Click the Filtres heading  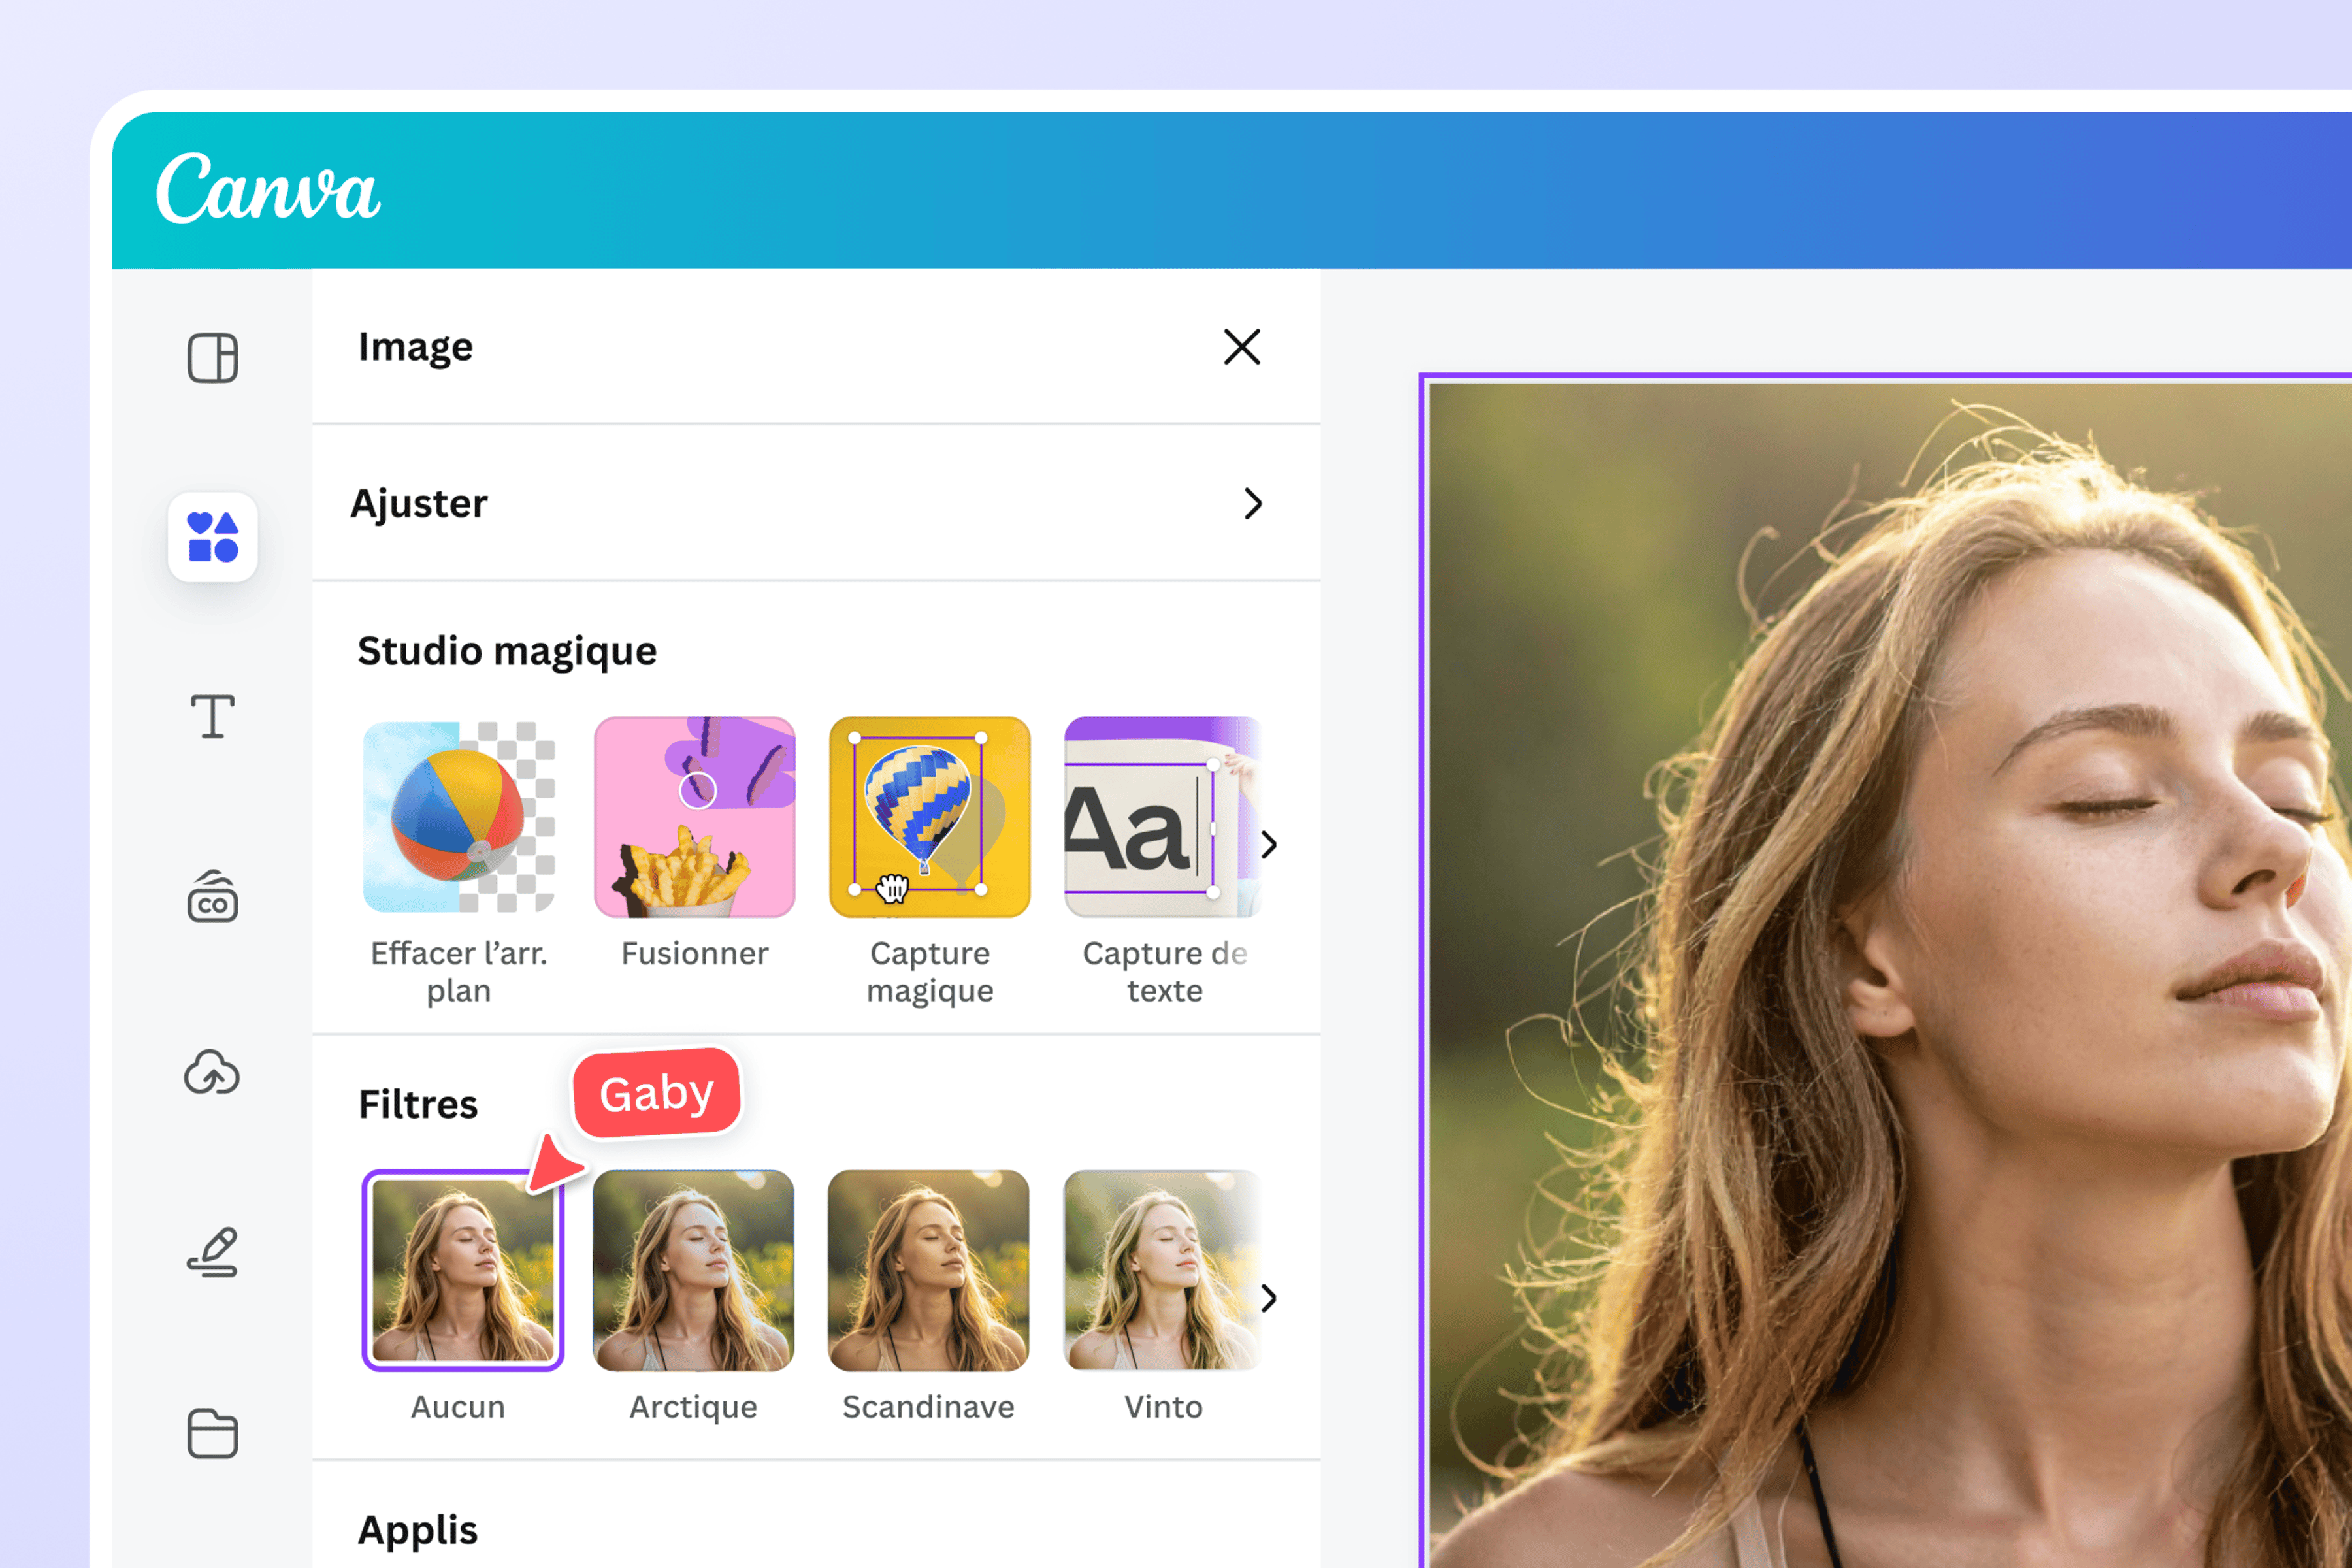point(418,1104)
